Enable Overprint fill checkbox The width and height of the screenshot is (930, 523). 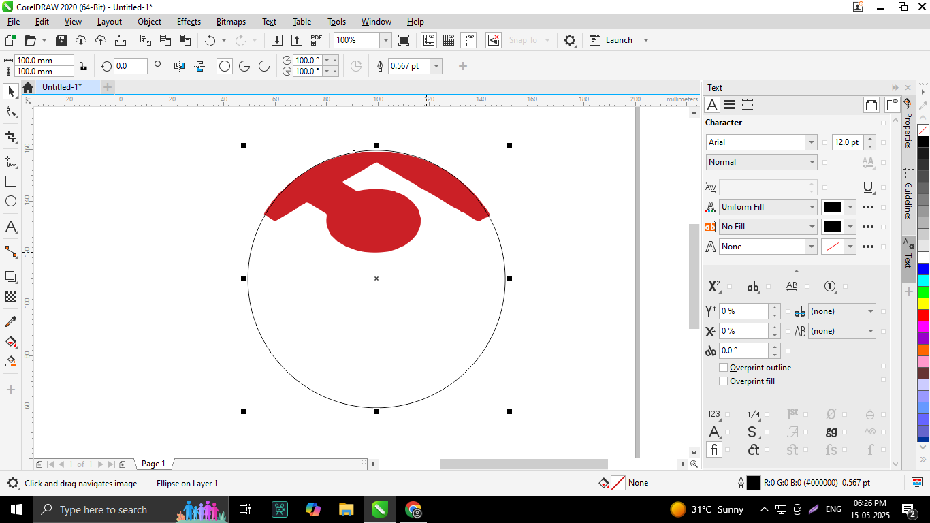[x=724, y=381]
